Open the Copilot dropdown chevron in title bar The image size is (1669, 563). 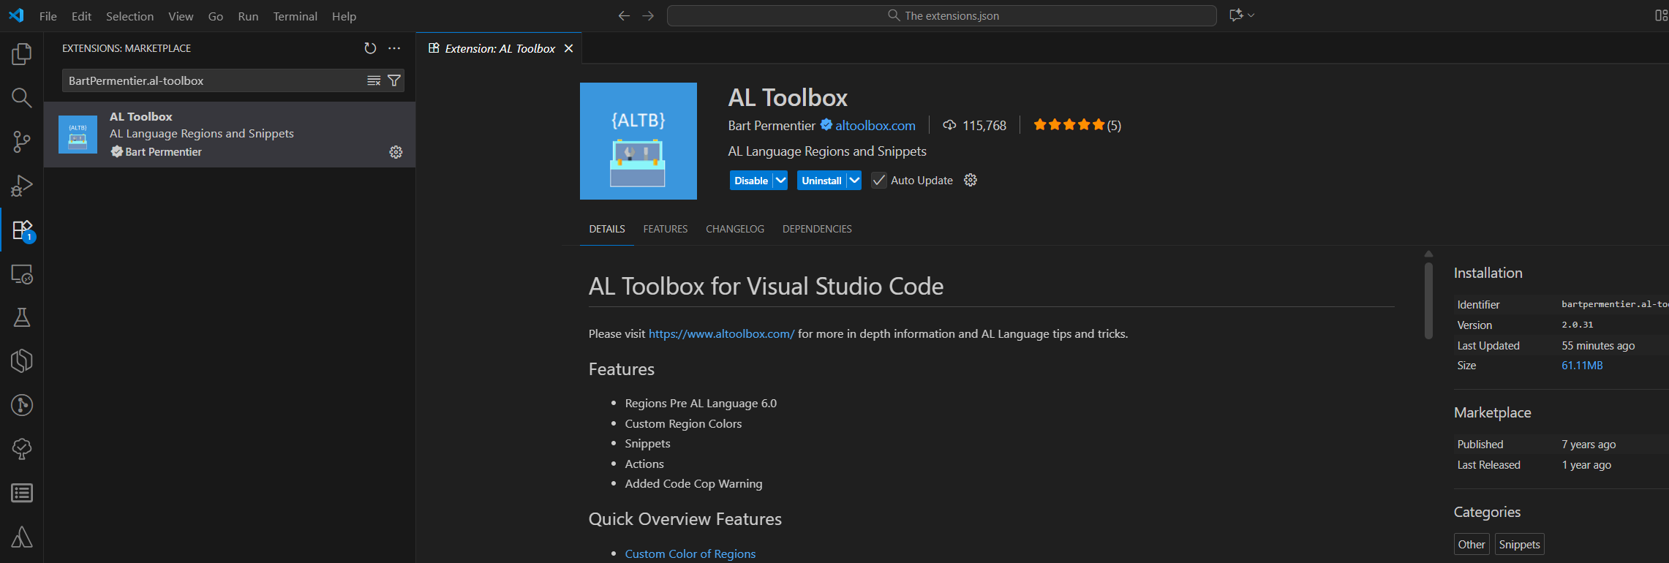pos(1251,15)
